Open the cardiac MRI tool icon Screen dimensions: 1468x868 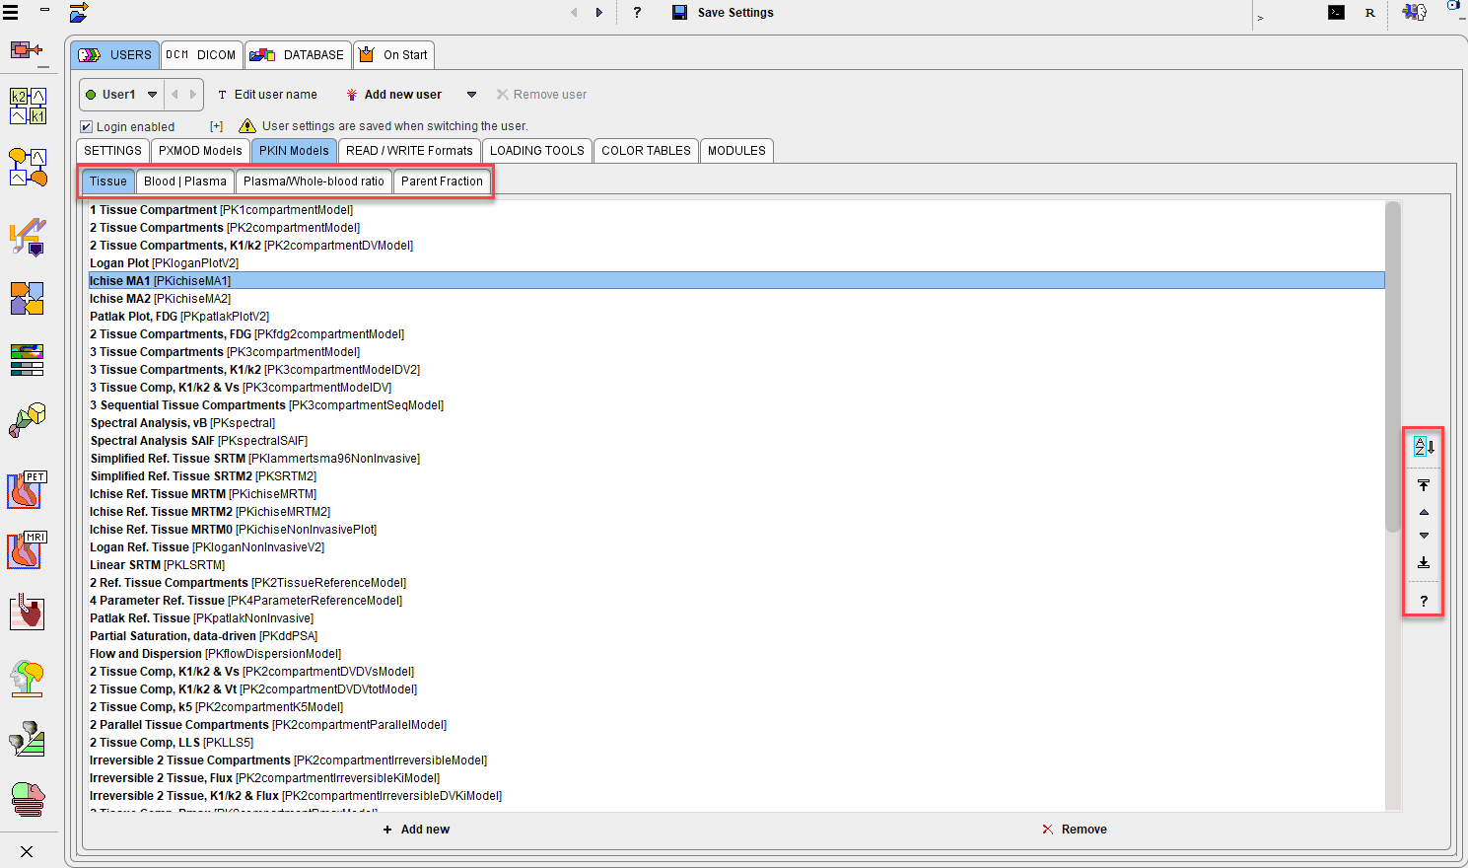coord(28,550)
